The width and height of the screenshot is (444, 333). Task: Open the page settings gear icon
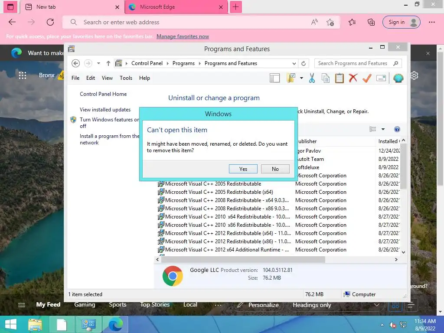(x=414, y=75)
